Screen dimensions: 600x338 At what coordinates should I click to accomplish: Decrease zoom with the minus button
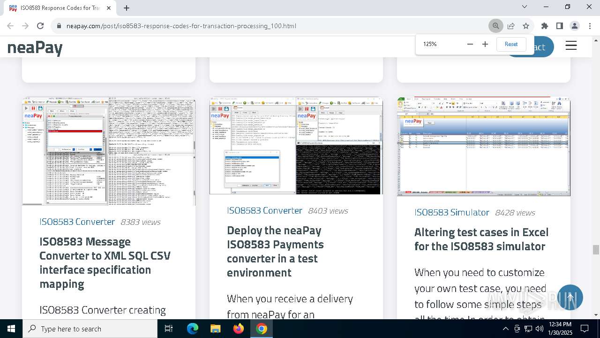click(x=470, y=44)
